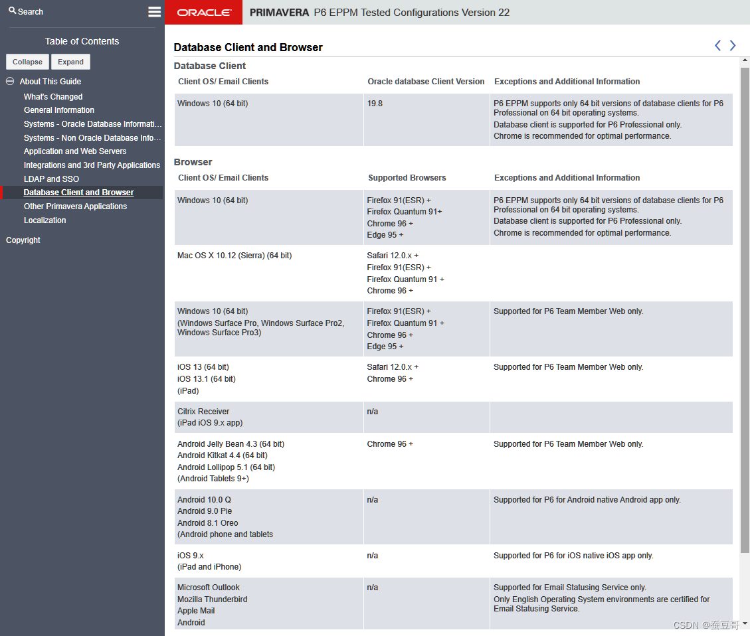Click Client OS/ Email Clients header in Database Client table
This screenshot has height=636, width=750.
(x=223, y=81)
